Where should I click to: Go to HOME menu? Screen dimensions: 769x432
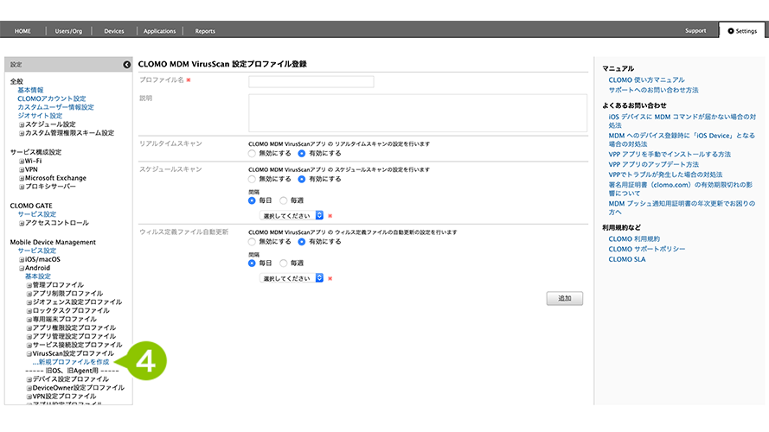(x=22, y=31)
